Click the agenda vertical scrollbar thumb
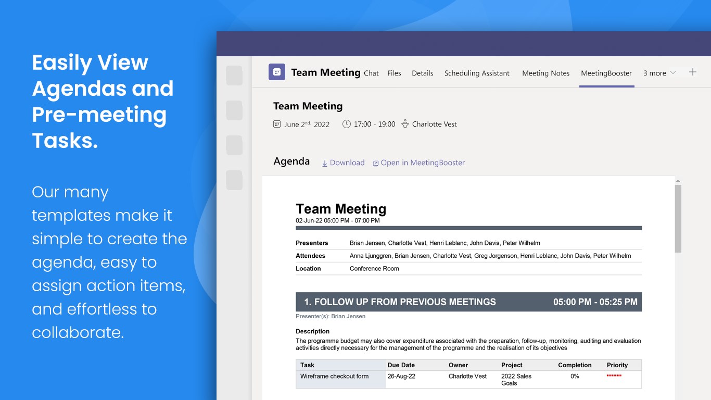This screenshot has width=711, height=400. pyautogui.click(x=678, y=219)
